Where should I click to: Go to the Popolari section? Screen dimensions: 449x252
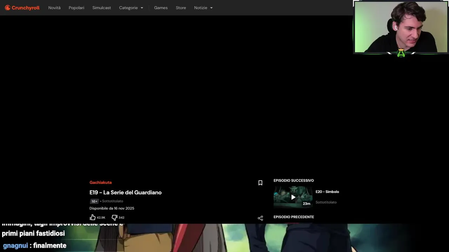[x=76, y=8]
